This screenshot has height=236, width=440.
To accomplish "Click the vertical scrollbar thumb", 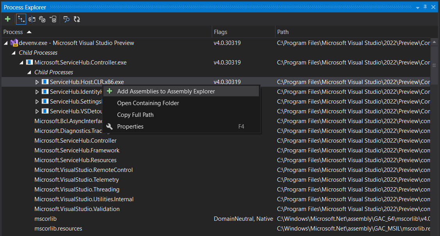I will tap(434, 65).
